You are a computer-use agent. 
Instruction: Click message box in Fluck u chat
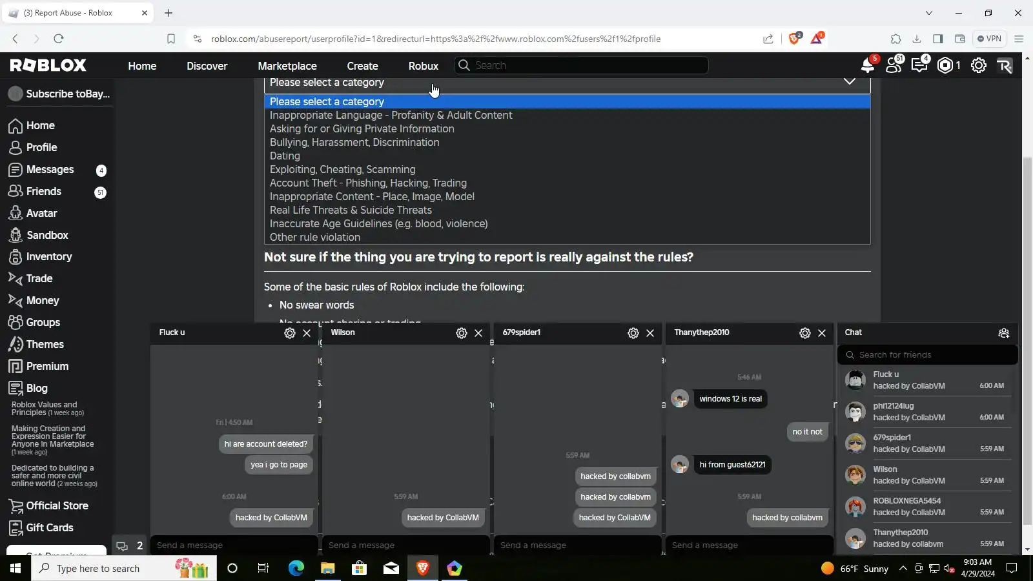tap(234, 545)
